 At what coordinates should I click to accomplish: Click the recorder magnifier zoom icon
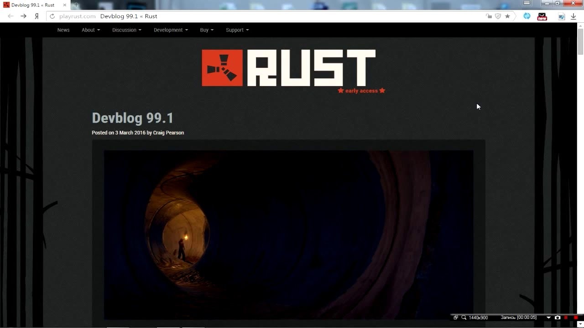pos(464,318)
